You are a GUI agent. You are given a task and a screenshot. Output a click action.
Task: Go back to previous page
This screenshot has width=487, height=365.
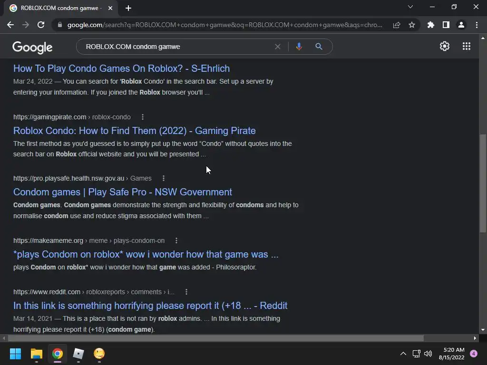point(10,25)
